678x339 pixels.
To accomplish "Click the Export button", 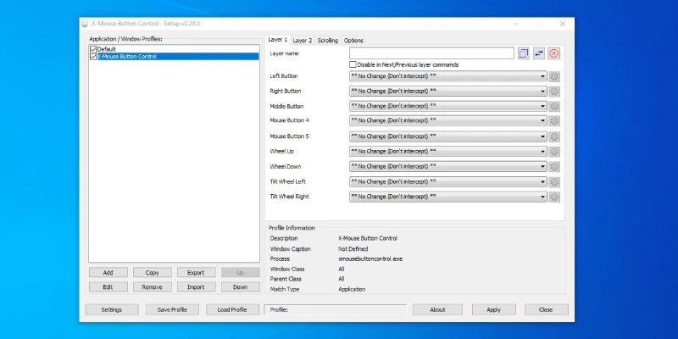I will click(x=196, y=273).
